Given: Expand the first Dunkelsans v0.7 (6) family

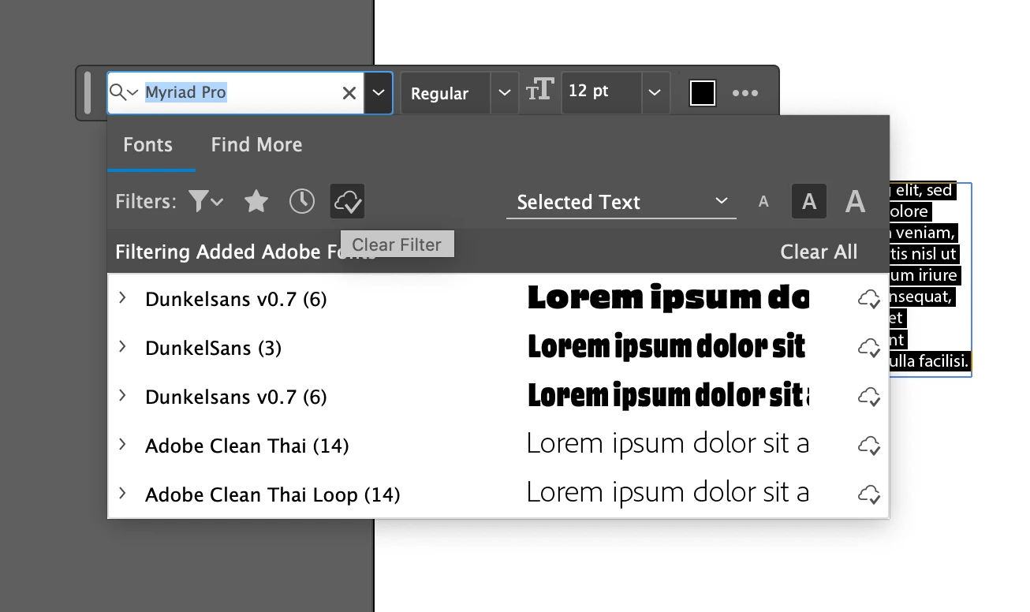Looking at the screenshot, I should [x=122, y=298].
